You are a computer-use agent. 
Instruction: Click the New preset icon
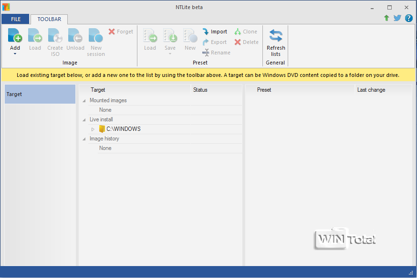click(x=190, y=35)
